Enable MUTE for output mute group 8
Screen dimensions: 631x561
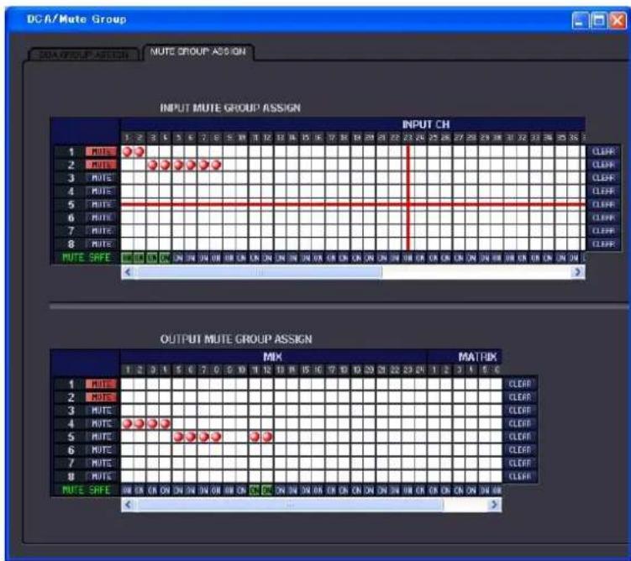click(x=101, y=476)
